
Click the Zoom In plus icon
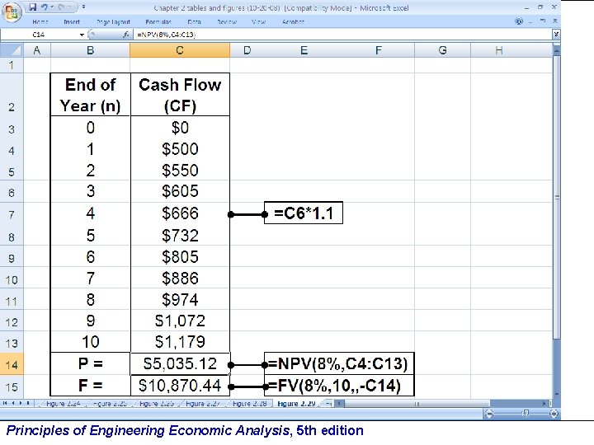point(554,414)
